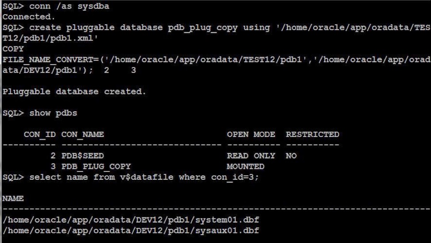431x243 pixels.
Task: Click the CON_NAME column header
Action: click(x=83, y=134)
